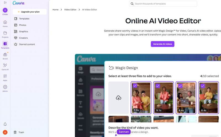The height and width of the screenshot is (137, 221).
Task: Click the upload cloud icon tile
Action: [119, 98]
